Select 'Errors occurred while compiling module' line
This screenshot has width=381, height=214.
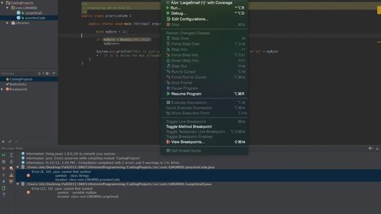tap(83, 158)
